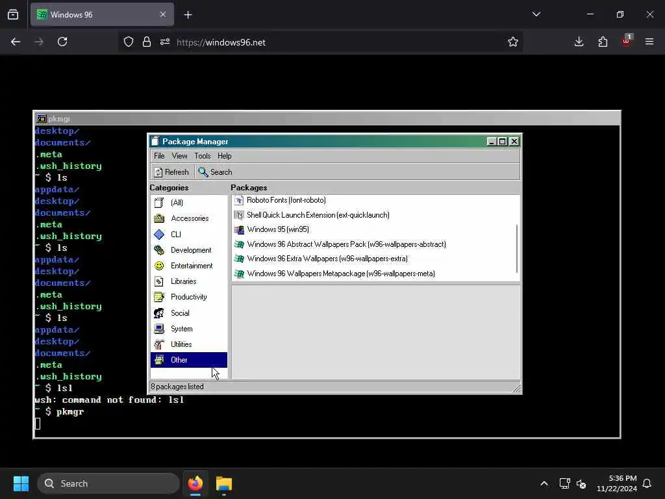Viewport: 665px width, 499px height.
Task: Open the Tools menu
Action: [x=203, y=156]
